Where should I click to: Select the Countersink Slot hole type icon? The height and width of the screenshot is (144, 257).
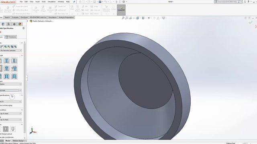pyautogui.click(x=6, y=76)
